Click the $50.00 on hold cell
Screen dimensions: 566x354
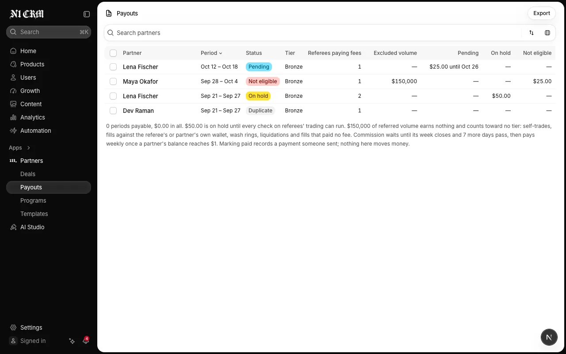pos(501,96)
